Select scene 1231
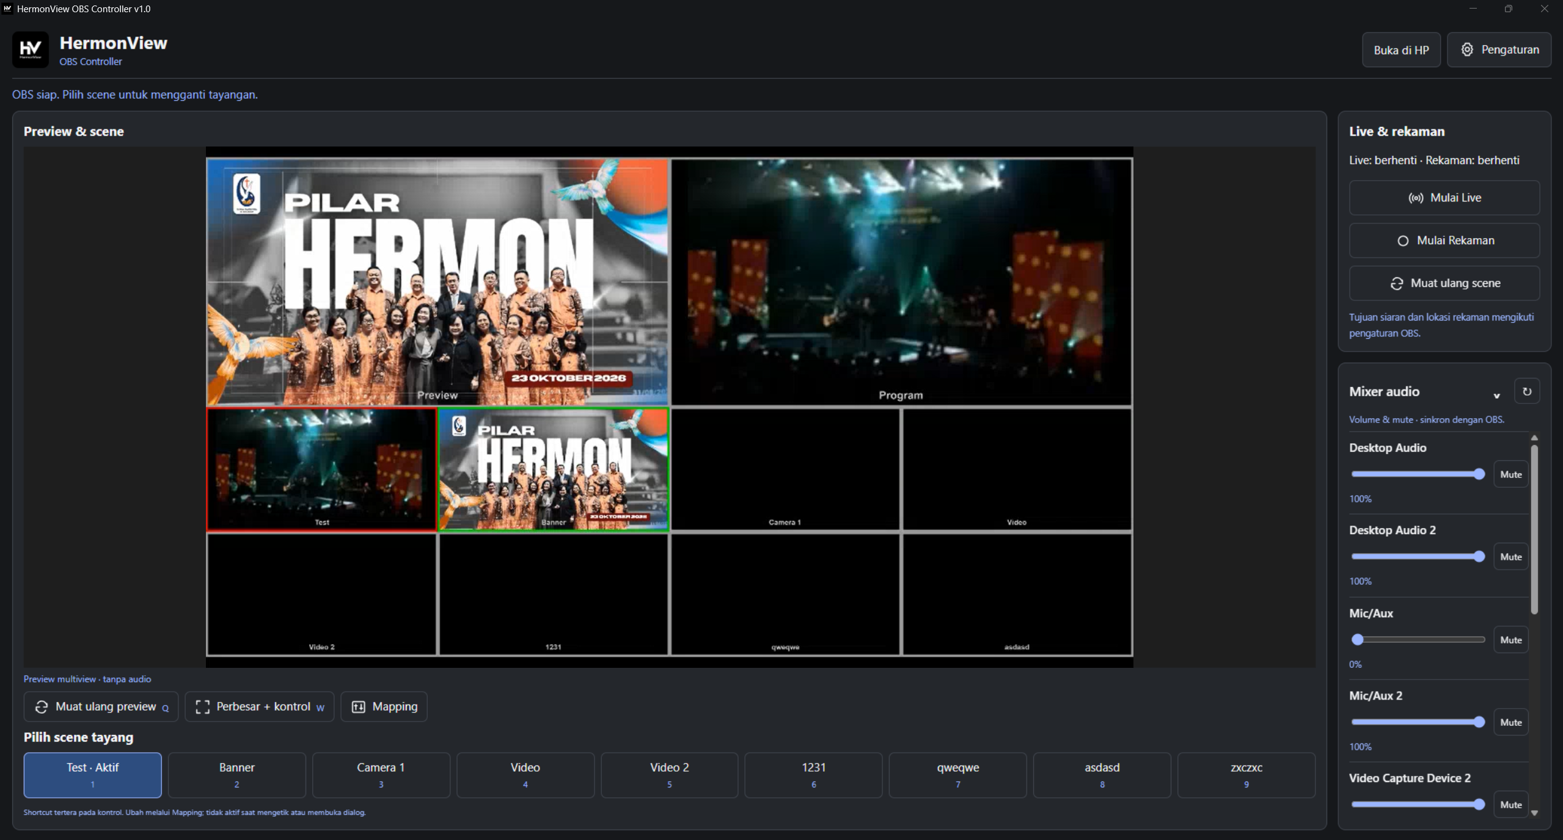 pyautogui.click(x=814, y=775)
